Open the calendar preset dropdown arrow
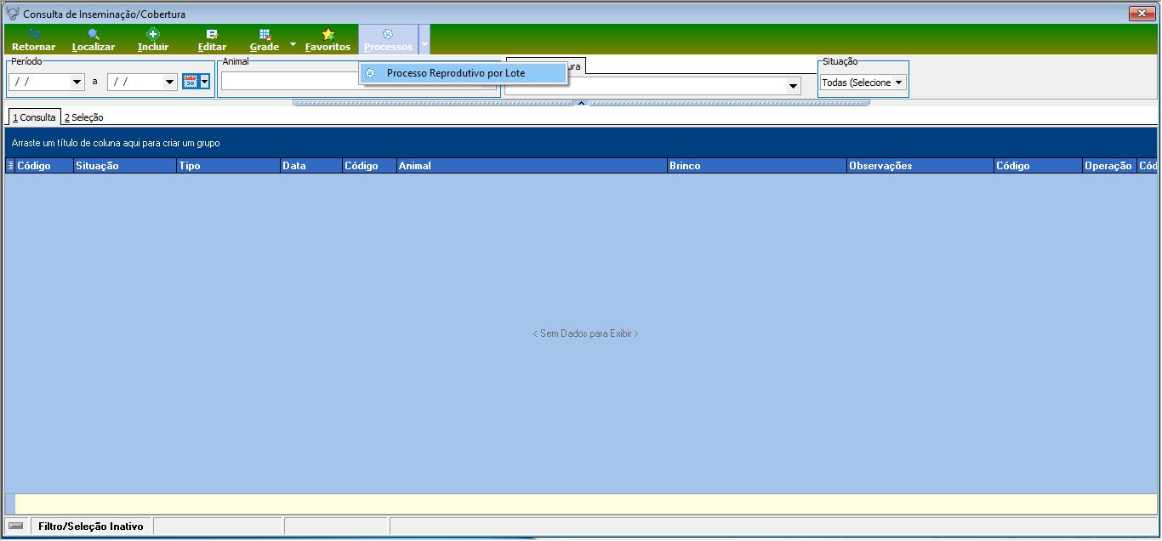1162x541 pixels. pos(204,82)
